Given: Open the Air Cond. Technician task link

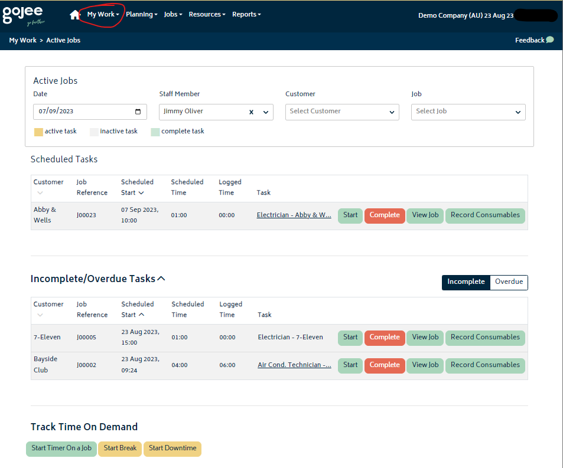Looking at the screenshot, I should tap(294, 365).
